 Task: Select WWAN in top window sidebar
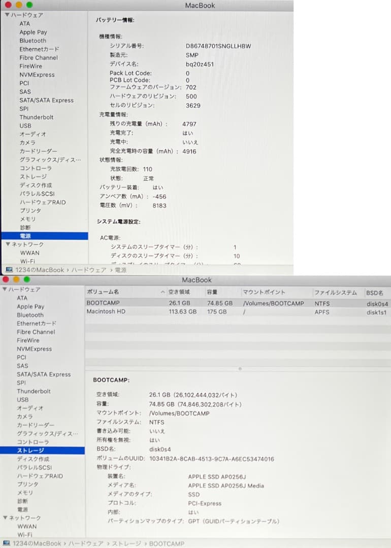[30, 253]
